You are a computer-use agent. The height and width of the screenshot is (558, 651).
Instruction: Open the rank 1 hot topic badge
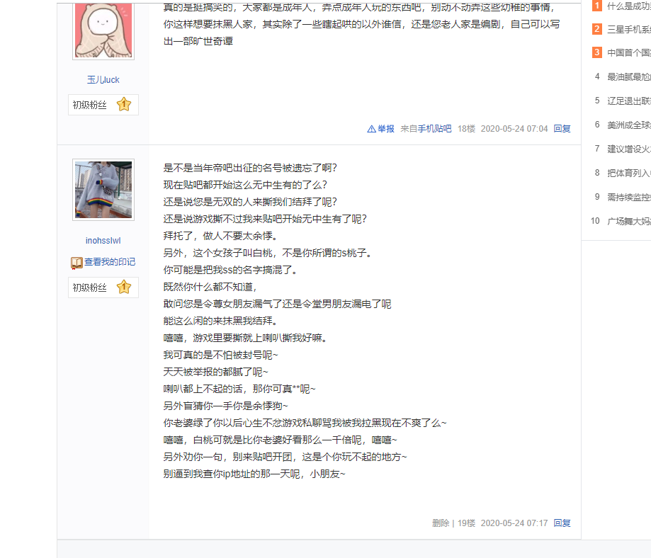coord(597,6)
